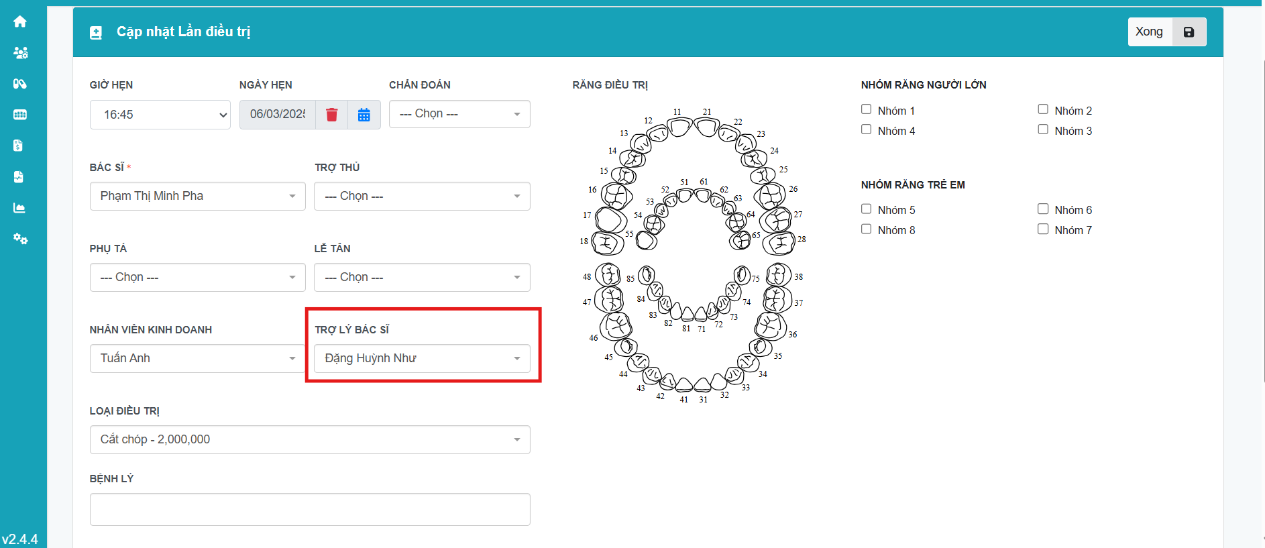Click the save disk icon button
The width and height of the screenshot is (1265, 548).
pos(1189,32)
